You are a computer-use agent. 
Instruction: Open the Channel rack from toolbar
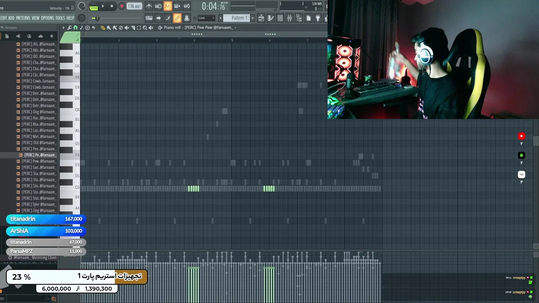pos(280,18)
